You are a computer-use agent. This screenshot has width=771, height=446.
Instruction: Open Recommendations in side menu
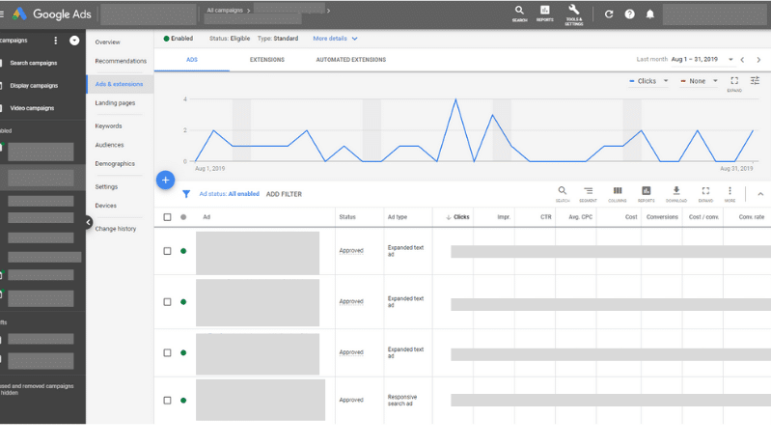point(121,61)
